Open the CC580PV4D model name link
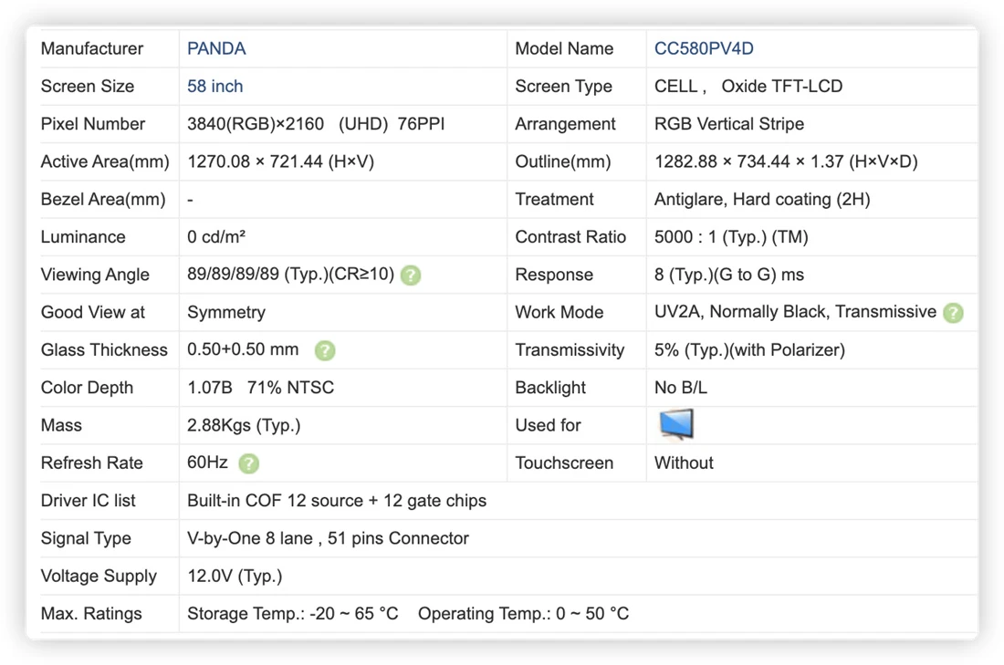Screen dimensions: 1004x665 click(x=704, y=48)
